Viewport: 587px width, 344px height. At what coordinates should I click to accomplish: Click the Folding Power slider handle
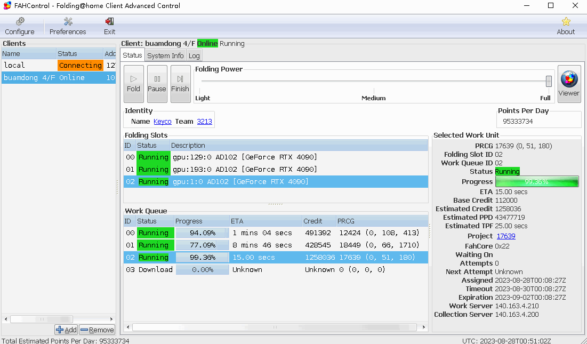(x=549, y=81)
